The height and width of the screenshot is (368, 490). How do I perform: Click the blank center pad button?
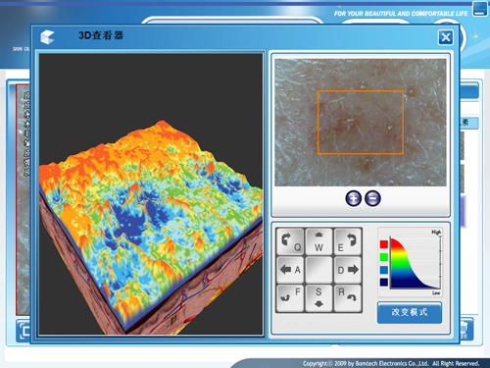click(318, 270)
